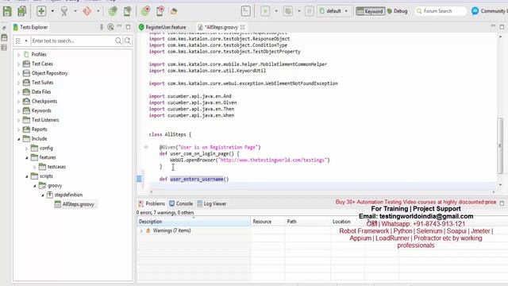Viewport: 508px width, 286px height.
Task: Click the debug run icon
Action: click(288, 11)
